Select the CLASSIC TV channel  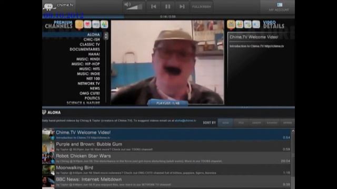coord(90,44)
